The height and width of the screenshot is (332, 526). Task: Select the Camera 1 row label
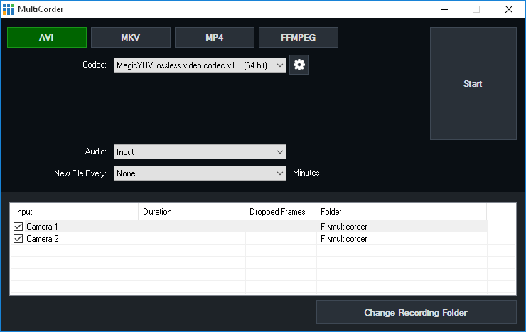(x=42, y=227)
